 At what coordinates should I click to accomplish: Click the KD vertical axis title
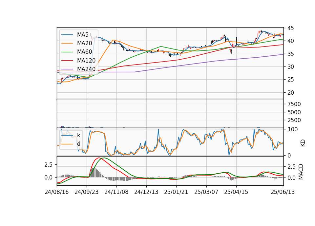click(x=303, y=143)
